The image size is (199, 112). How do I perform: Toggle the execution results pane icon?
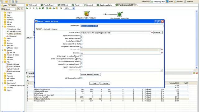(x=61, y=8)
